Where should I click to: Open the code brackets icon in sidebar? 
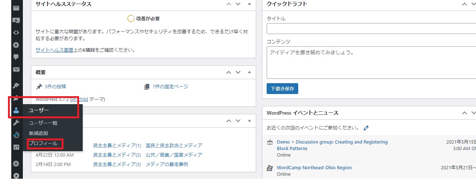(x=16, y=33)
